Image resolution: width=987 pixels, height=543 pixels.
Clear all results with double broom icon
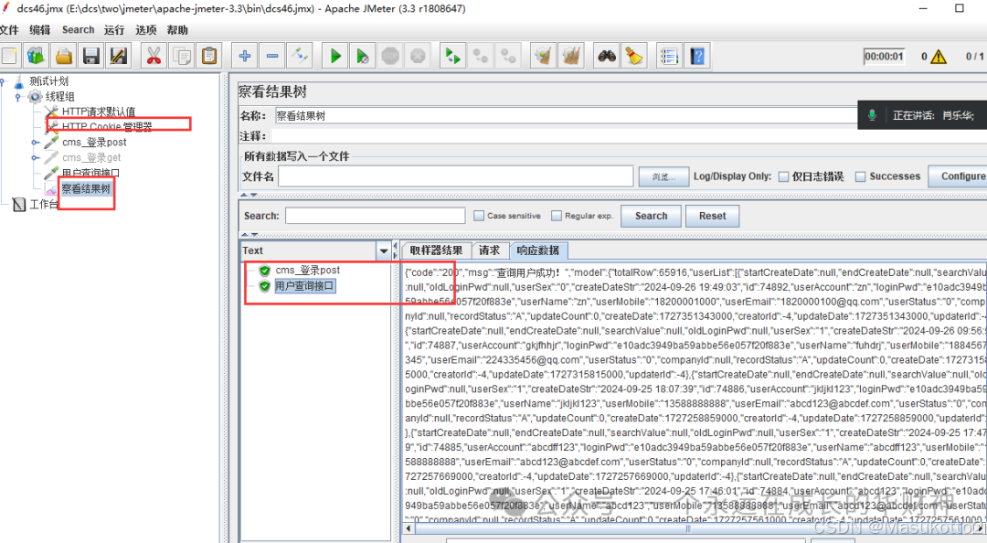(x=571, y=56)
